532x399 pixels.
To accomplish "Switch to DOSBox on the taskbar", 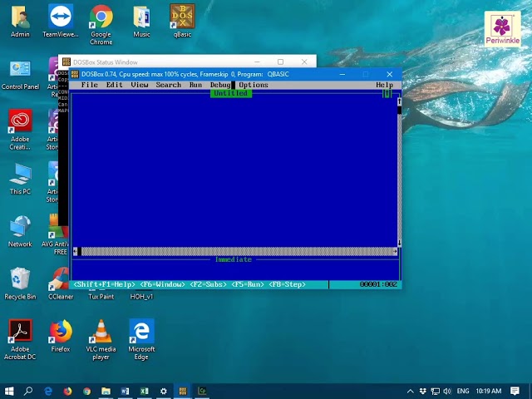I will (x=183, y=392).
